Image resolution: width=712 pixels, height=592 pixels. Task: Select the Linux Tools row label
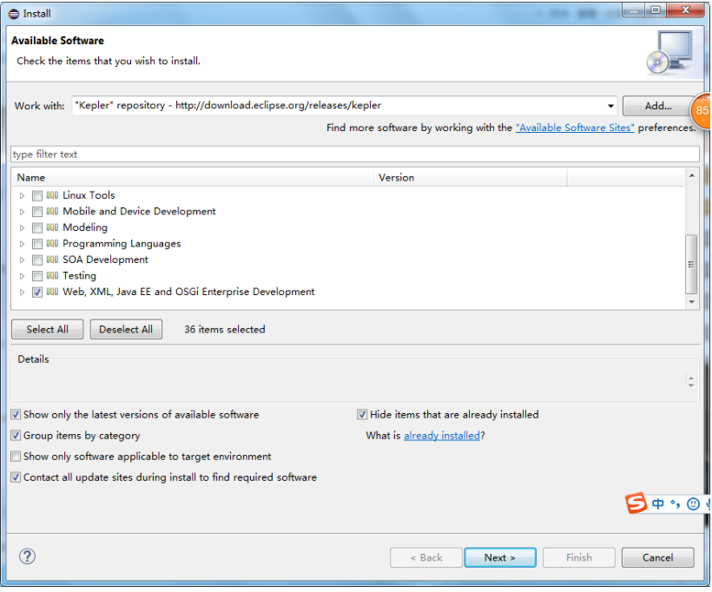89,195
